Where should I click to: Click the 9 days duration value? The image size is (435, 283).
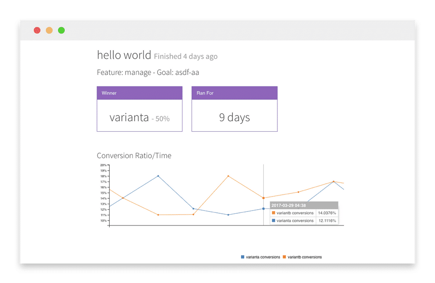coord(234,117)
